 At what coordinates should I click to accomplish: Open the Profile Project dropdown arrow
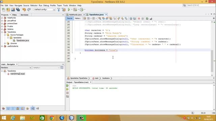[x=85, y=10]
